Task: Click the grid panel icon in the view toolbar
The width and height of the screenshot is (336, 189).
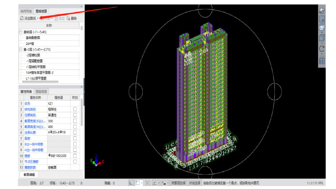Action: pos(322,61)
